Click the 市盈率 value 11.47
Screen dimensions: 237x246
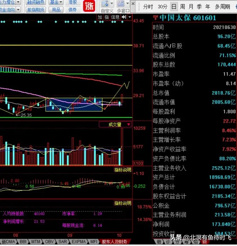coord(229,74)
